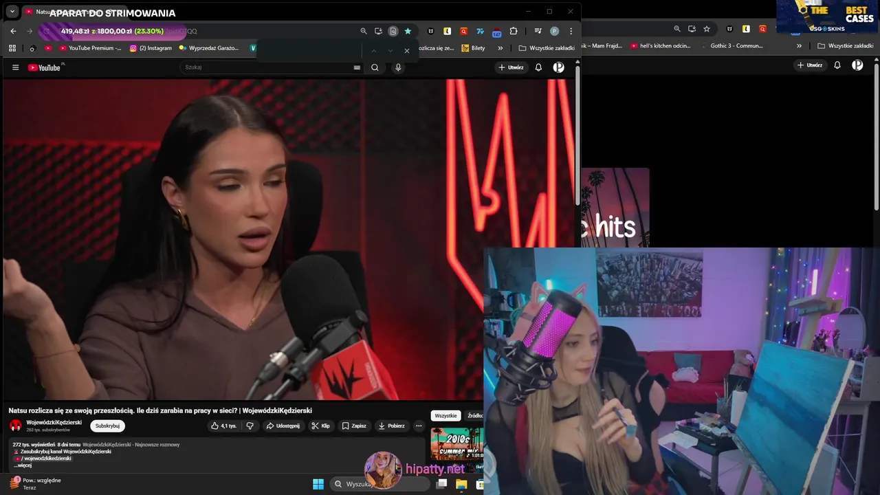This screenshot has height=495, width=880.
Task: Close the find bar with X
Action: [407, 51]
